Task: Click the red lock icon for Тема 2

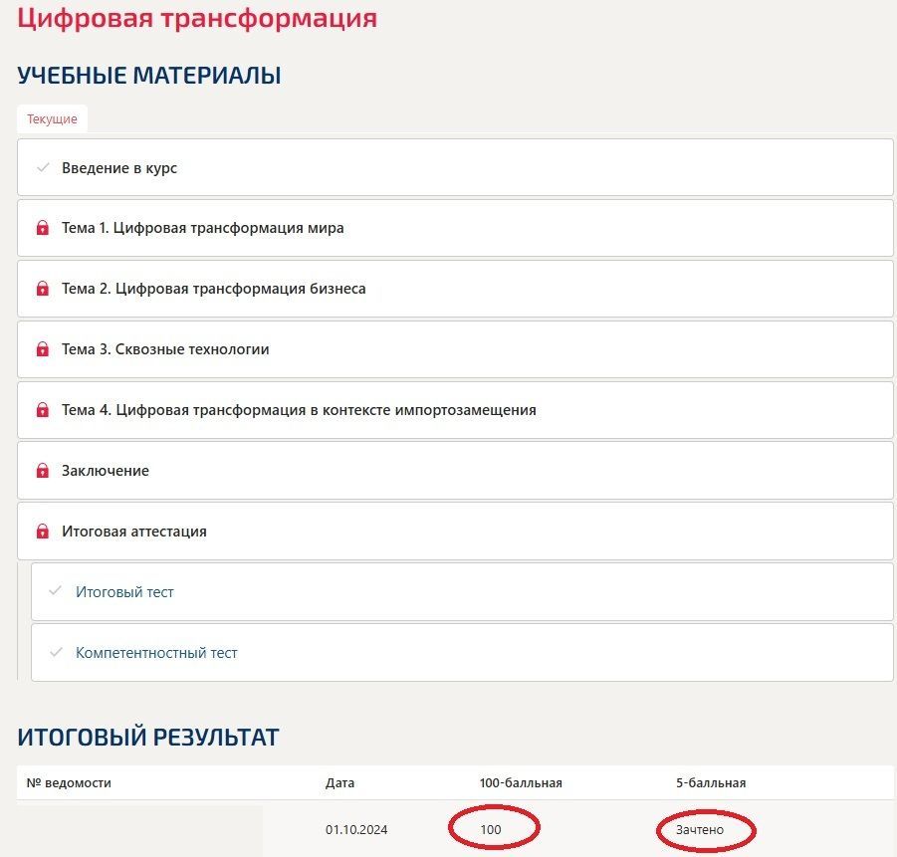Action: (43, 289)
